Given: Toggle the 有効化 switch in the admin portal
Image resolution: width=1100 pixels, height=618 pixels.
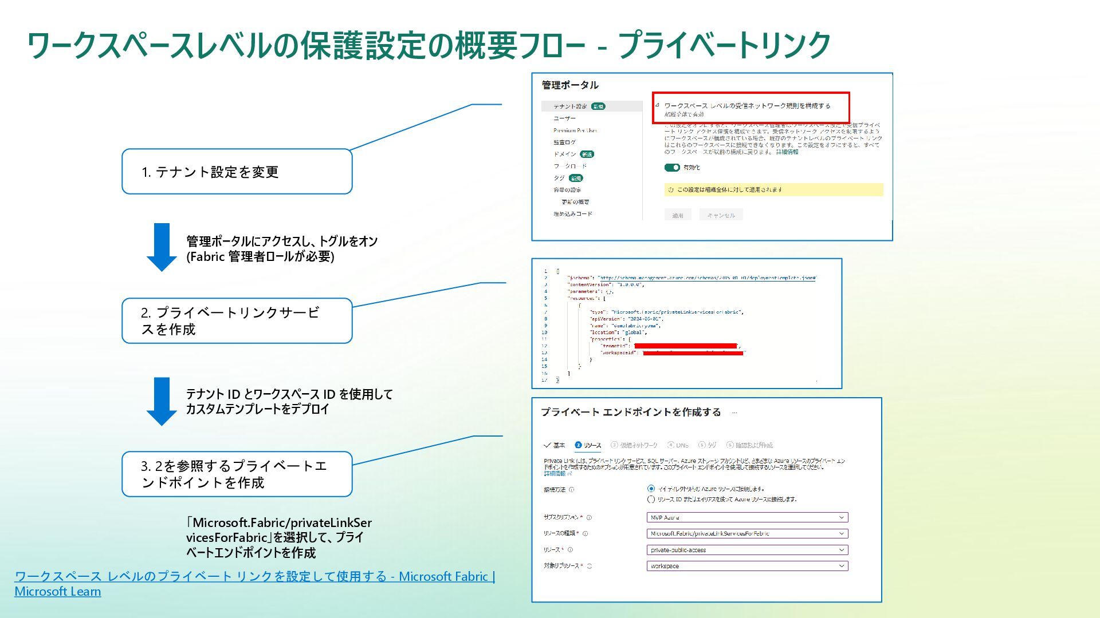Looking at the screenshot, I should 672,168.
